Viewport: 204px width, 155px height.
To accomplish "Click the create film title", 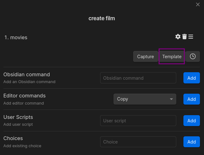I will coord(102,18).
